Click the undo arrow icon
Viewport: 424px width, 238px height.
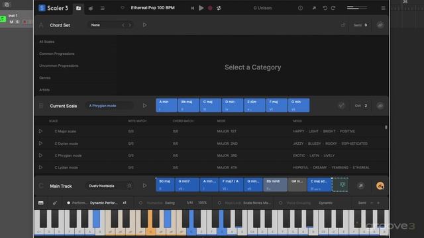pos(325,8)
